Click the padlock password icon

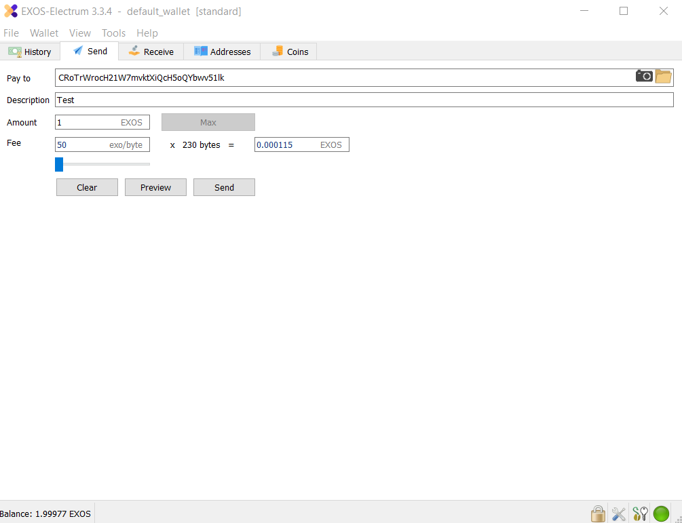point(598,514)
